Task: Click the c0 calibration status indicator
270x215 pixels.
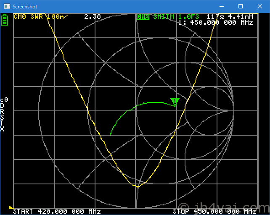Action: tap(4, 100)
